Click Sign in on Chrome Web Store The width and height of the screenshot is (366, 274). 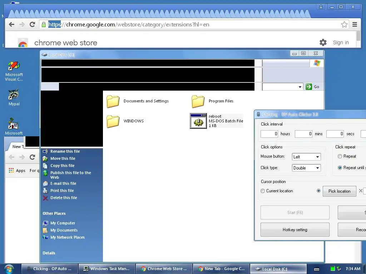coord(341,43)
